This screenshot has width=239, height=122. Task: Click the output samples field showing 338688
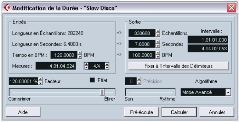142,33
